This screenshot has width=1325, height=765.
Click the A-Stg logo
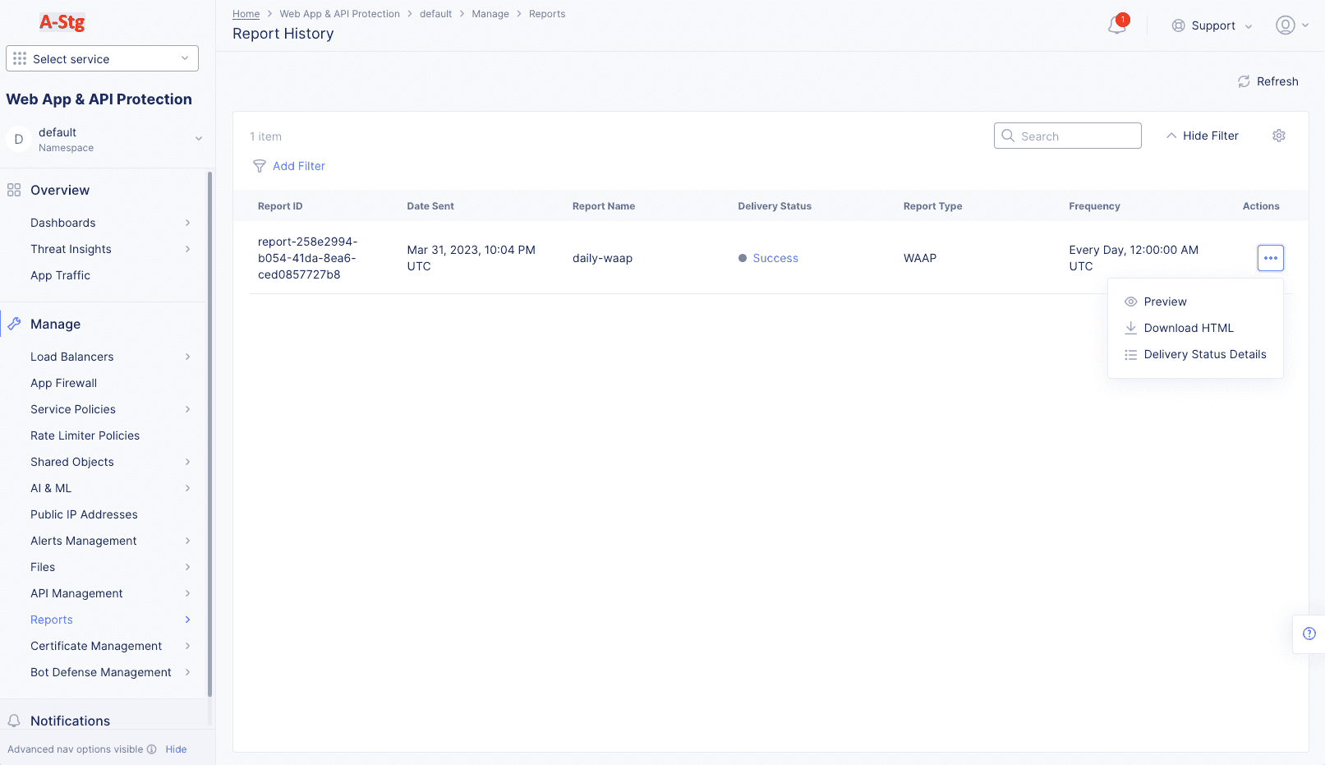pyautogui.click(x=62, y=22)
